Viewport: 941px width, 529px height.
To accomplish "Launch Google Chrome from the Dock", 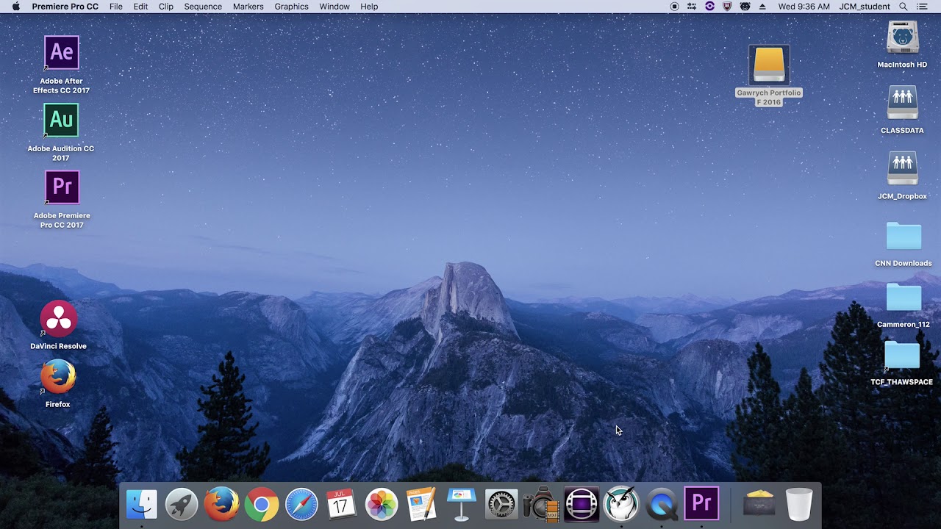I will (x=262, y=504).
